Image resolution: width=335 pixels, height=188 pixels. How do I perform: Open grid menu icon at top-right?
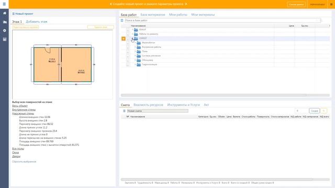[x=331, y=4]
